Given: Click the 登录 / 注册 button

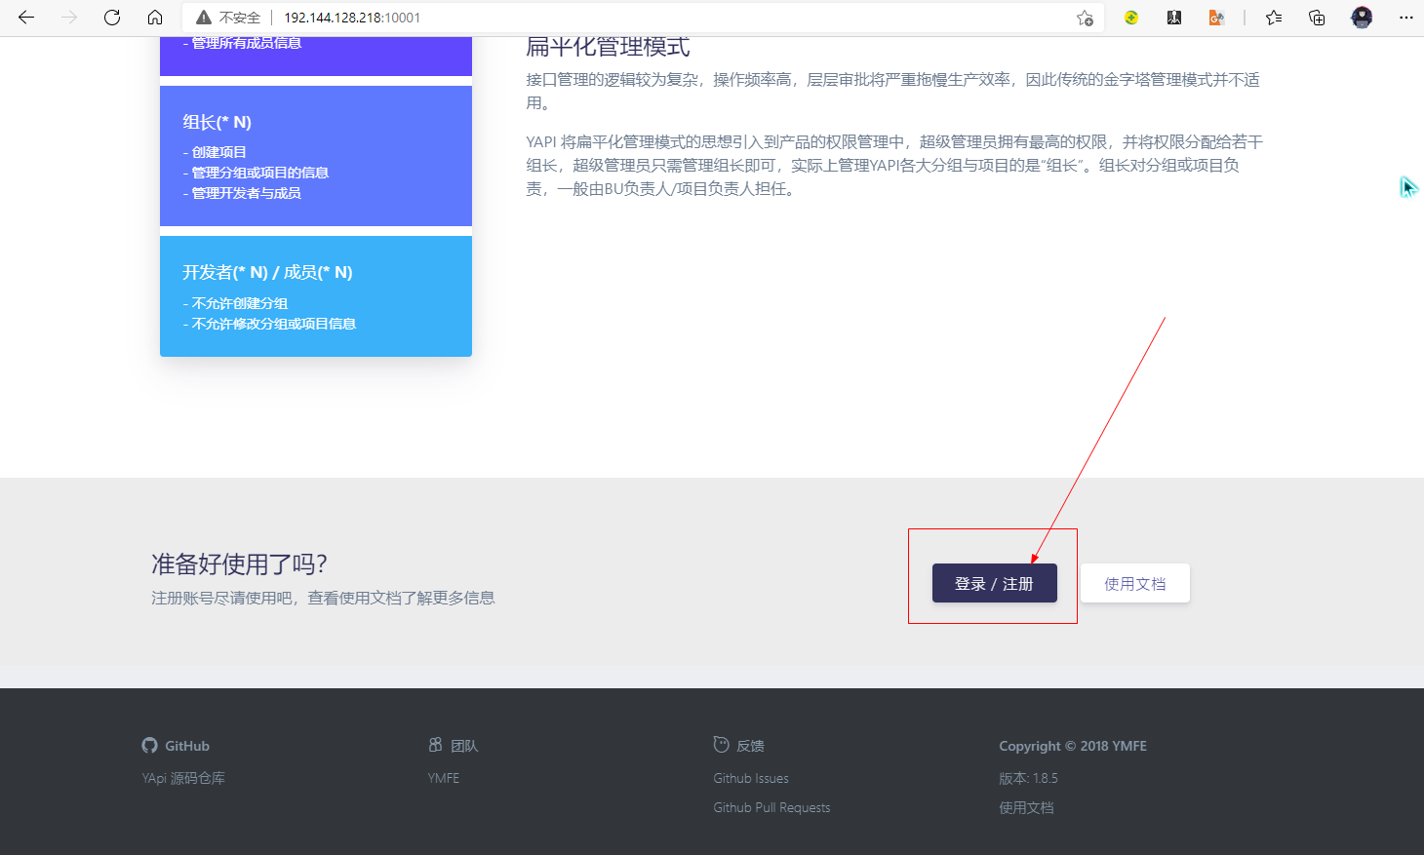Looking at the screenshot, I should click(x=995, y=583).
